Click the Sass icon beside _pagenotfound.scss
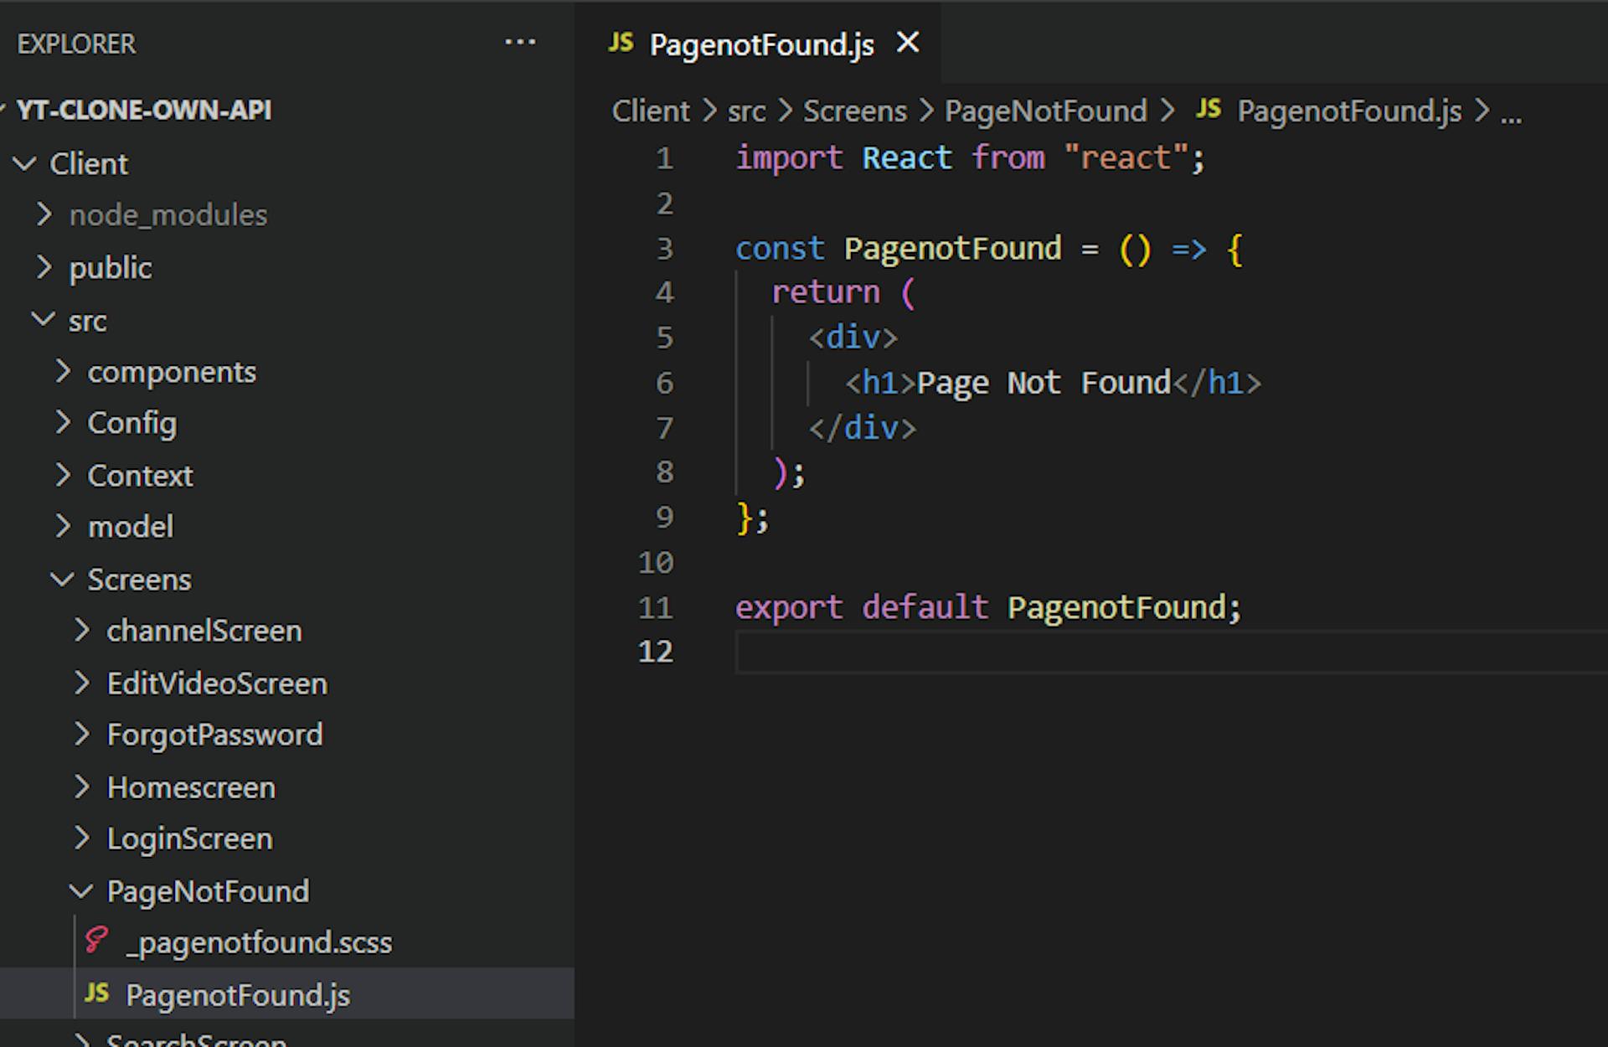This screenshot has width=1608, height=1047. tap(97, 941)
